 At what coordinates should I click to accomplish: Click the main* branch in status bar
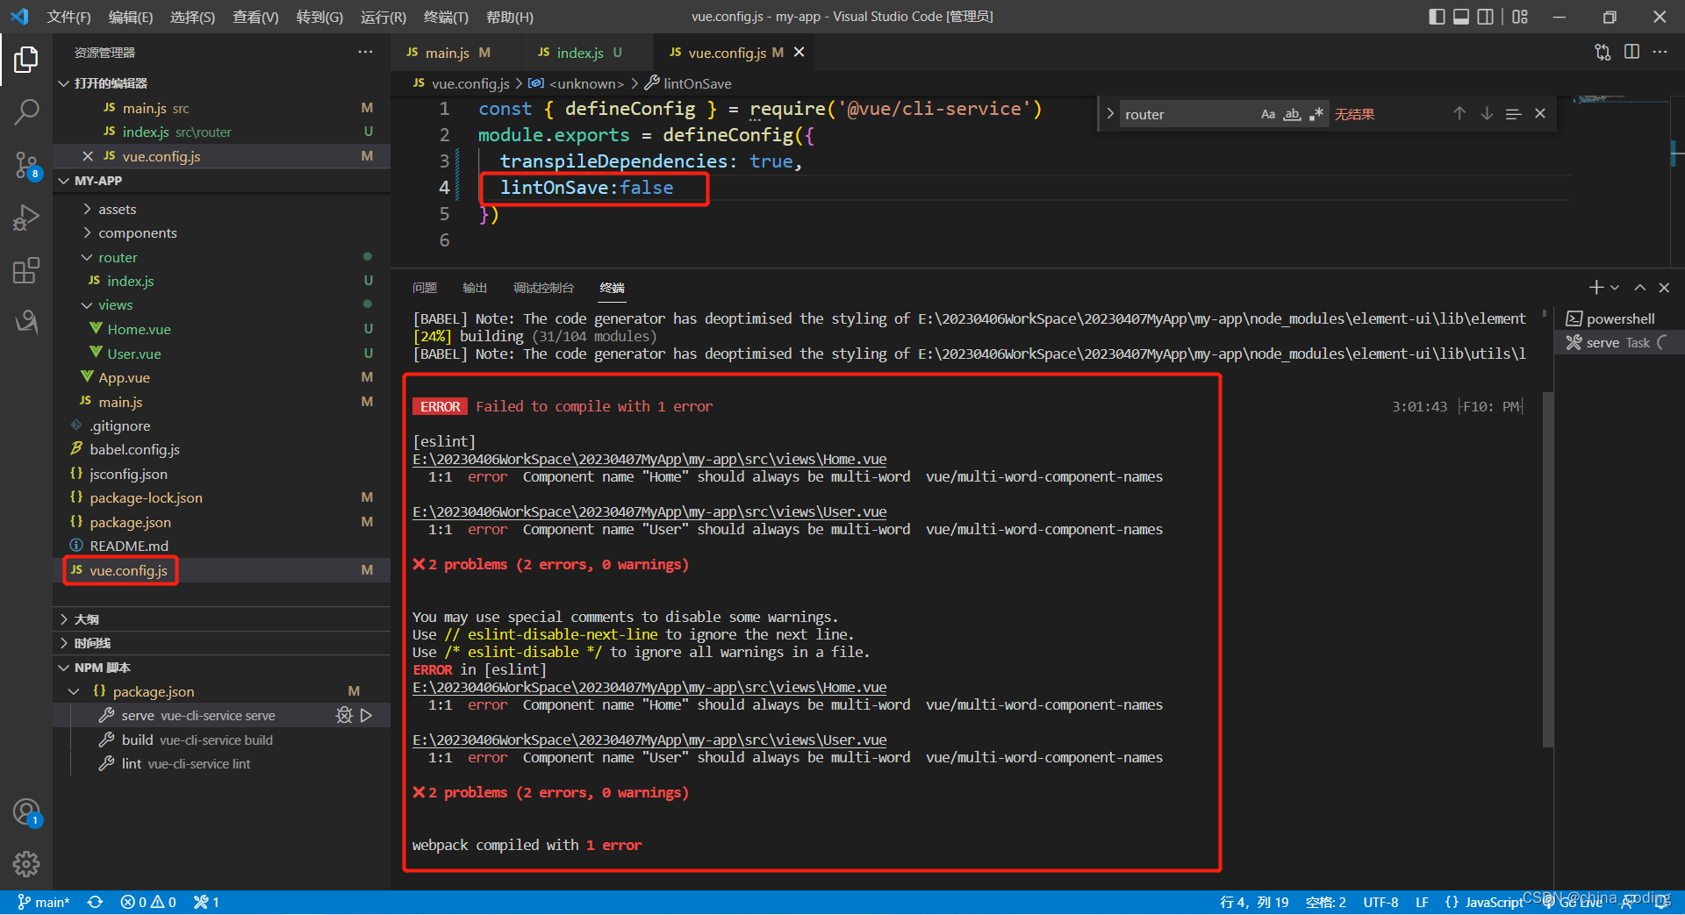[x=44, y=902]
